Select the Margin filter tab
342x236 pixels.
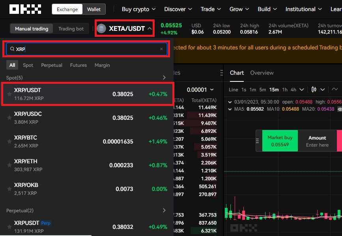point(102,65)
